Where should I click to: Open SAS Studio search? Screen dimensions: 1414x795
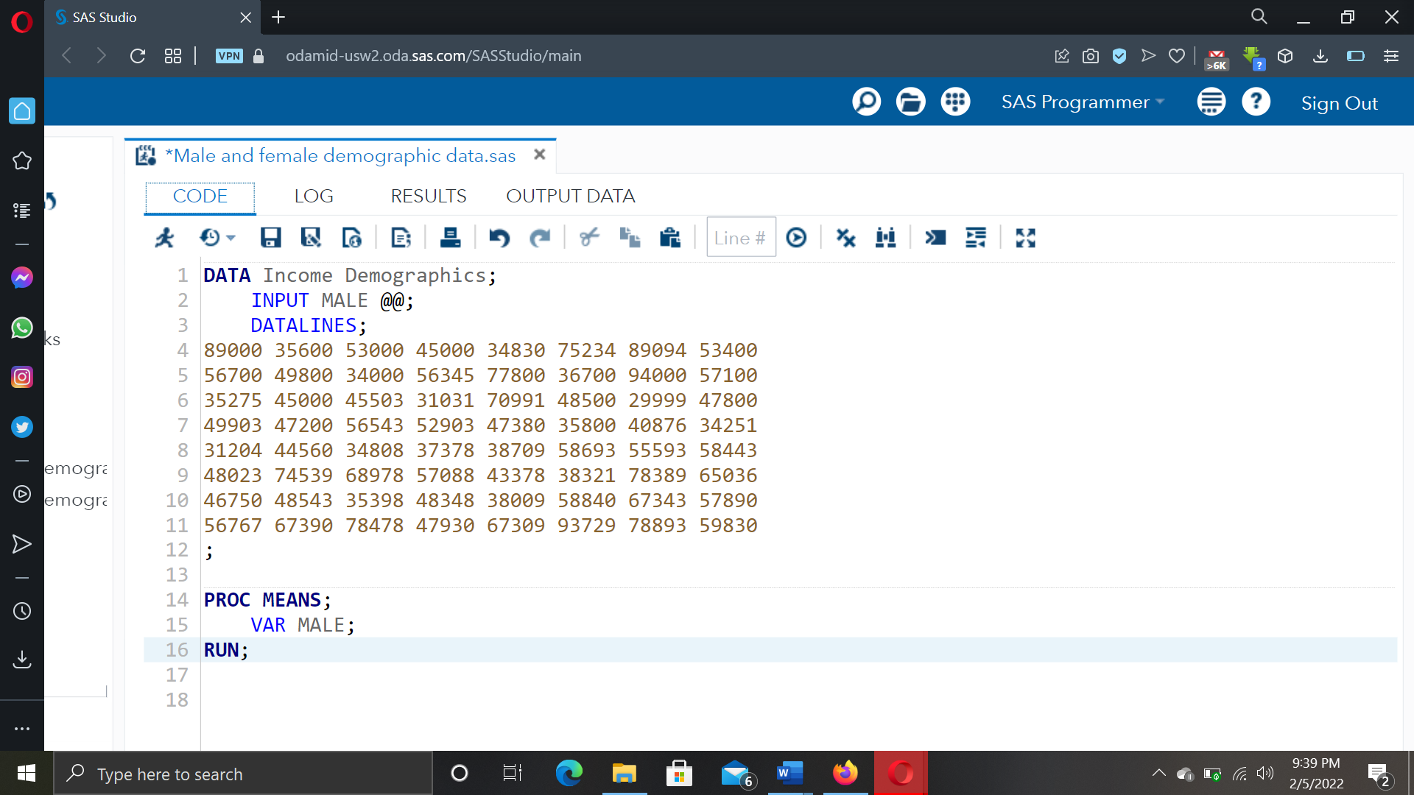[866, 102]
